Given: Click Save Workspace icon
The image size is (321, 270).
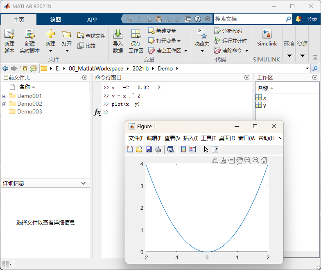Looking at the screenshot, I should tap(136, 41).
